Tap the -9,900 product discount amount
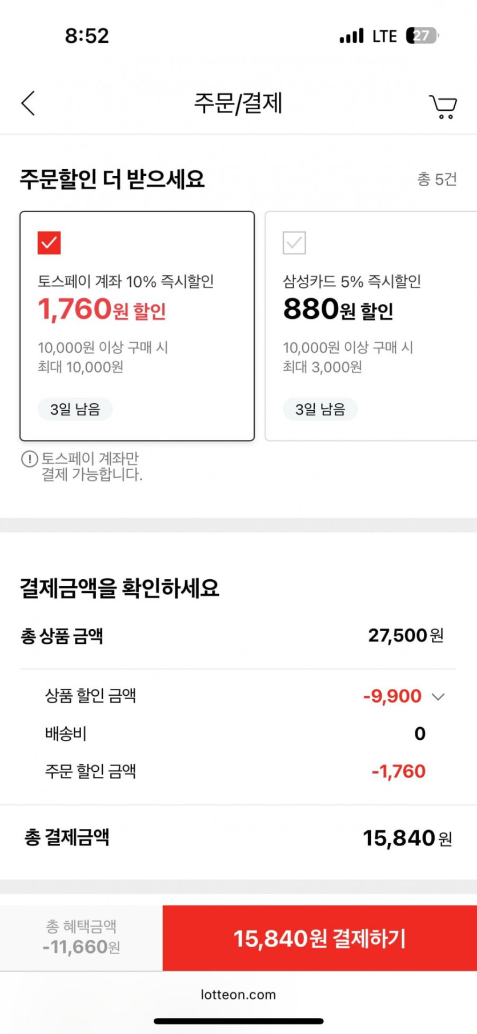Screen dimensions: 477x1034 [x=392, y=696]
